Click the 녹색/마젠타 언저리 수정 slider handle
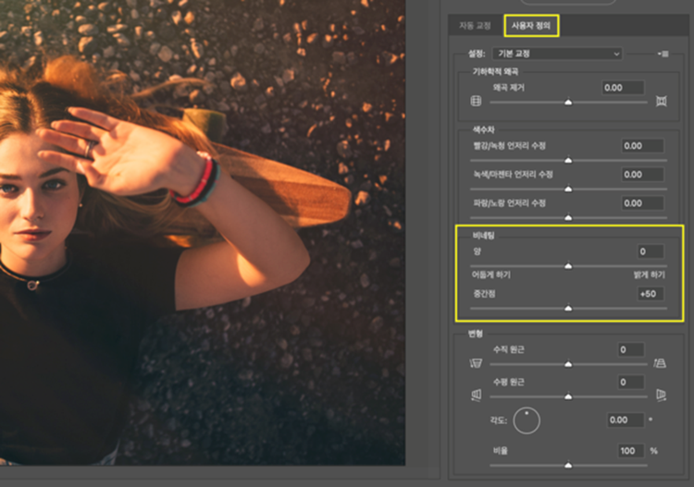 (568, 189)
